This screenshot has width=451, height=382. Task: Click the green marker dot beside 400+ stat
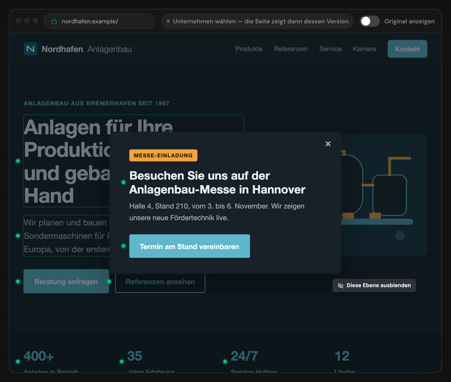[18, 361]
